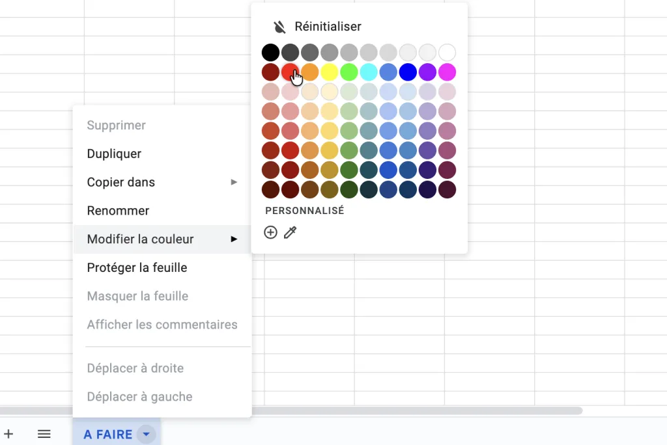The image size is (667, 445).
Task: Choose the yellow color swatch
Action: 329,72
